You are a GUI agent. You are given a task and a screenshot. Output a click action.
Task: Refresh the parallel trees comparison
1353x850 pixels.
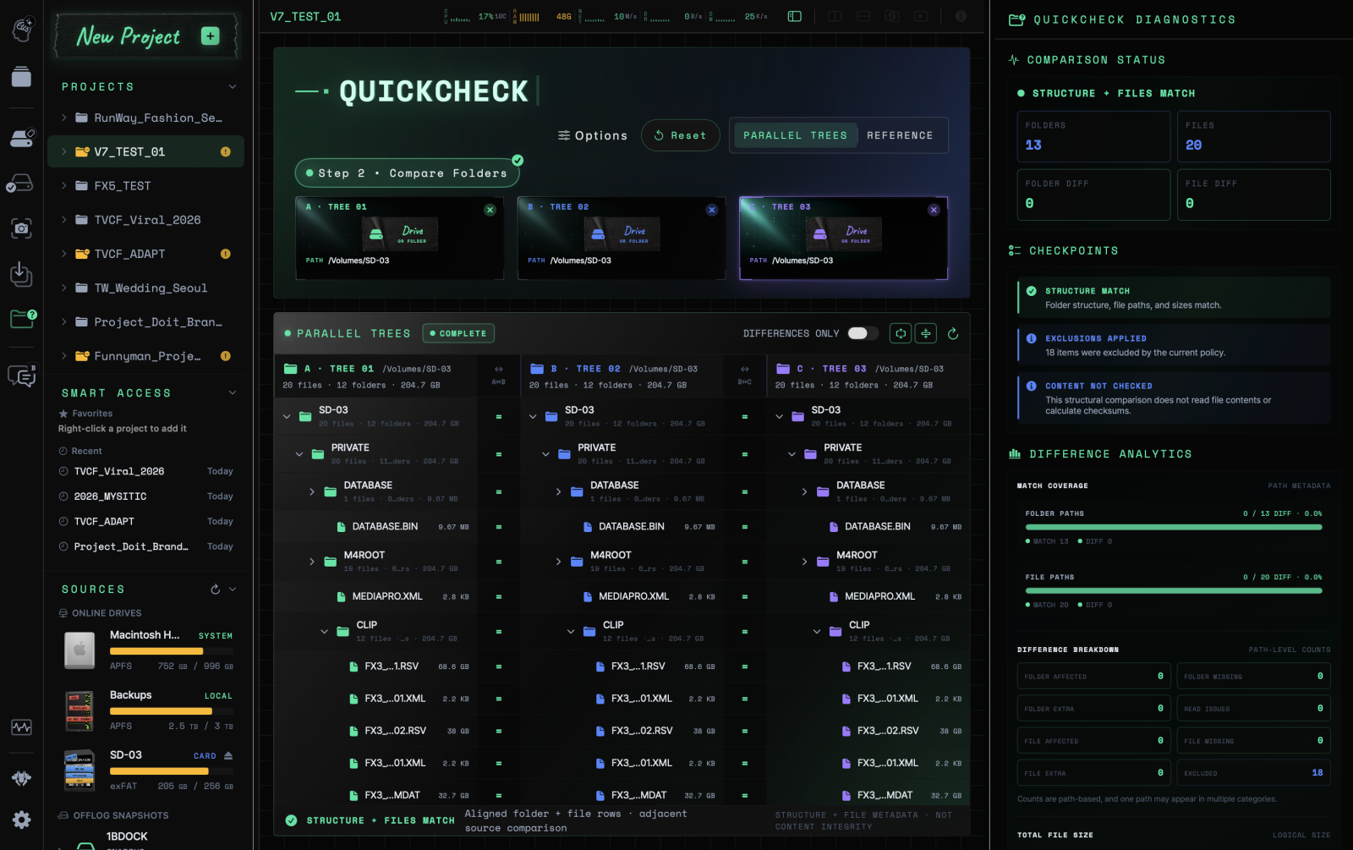953,333
